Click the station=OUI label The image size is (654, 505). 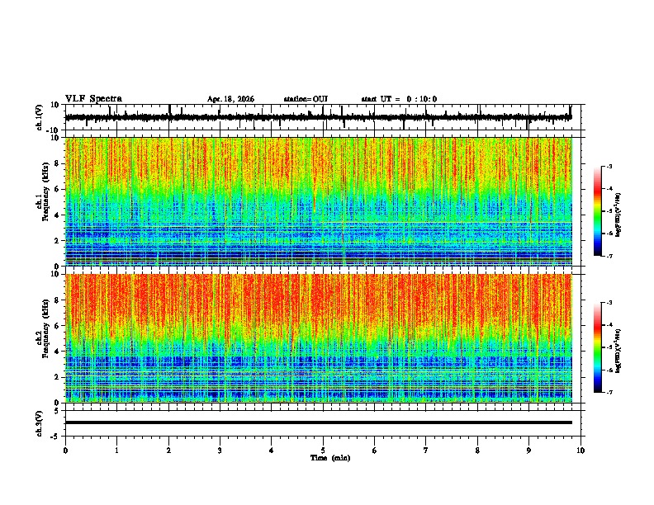pyautogui.click(x=306, y=99)
